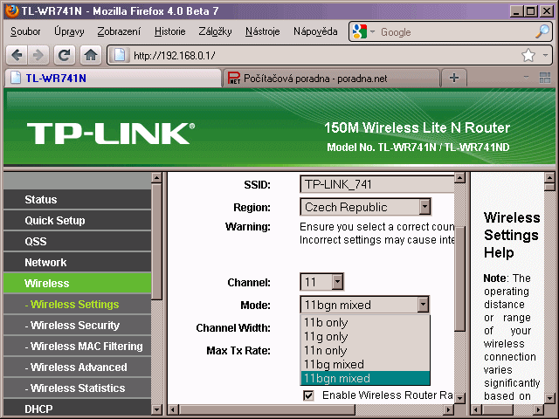The width and height of the screenshot is (559, 419).
Task: Expand the Channel dropdown showing 11
Action: pyautogui.click(x=337, y=282)
